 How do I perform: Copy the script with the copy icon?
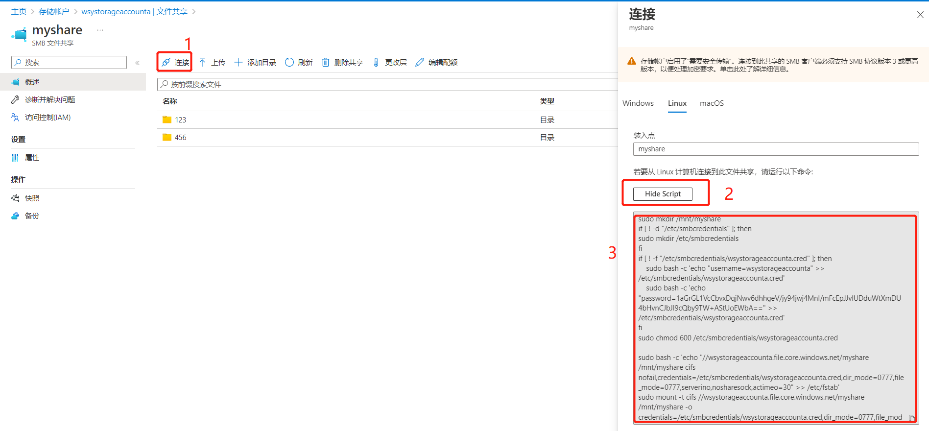coord(911,418)
